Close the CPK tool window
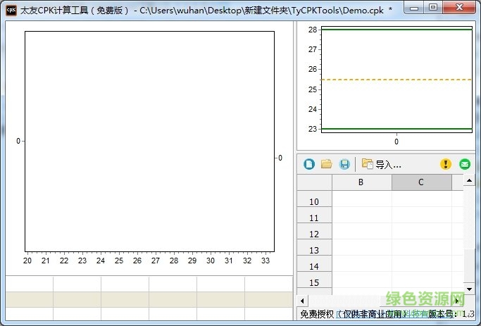This screenshot has width=481, height=326. 459,7
